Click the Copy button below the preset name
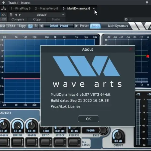 coord(37,19)
